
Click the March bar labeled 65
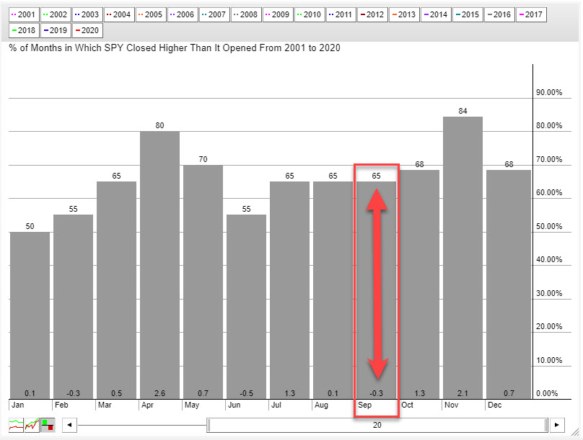pos(116,290)
